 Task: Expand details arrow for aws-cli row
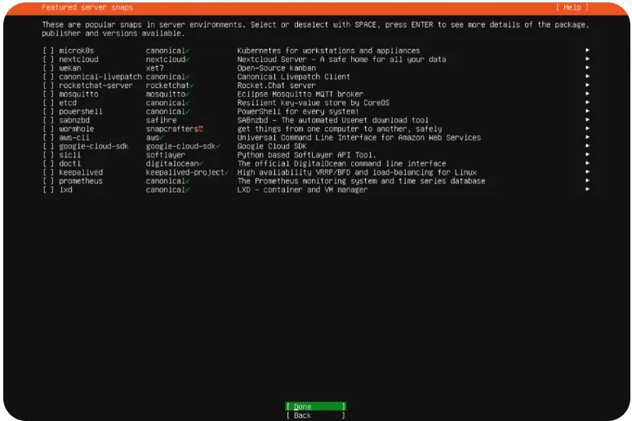point(587,137)
